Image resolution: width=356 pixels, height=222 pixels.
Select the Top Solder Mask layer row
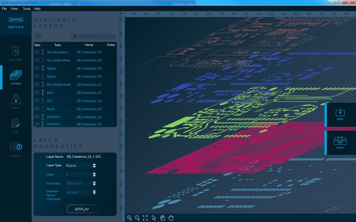click(x=75, y=60)
